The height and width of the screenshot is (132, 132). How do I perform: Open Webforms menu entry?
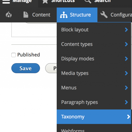[94, 128]
